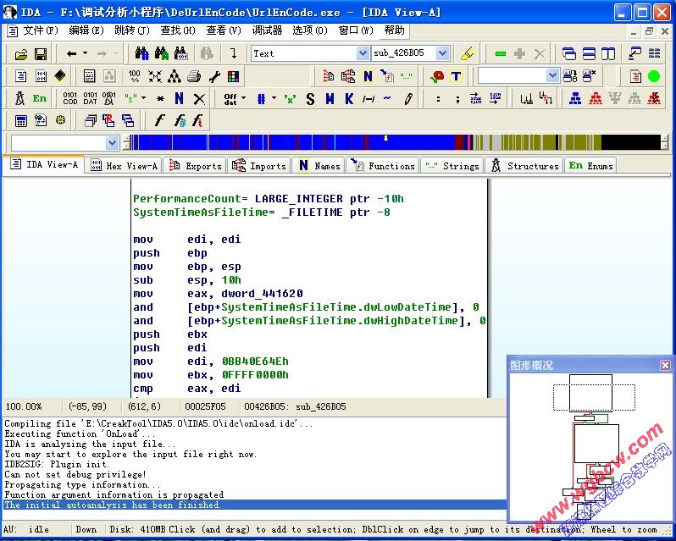Screen dimensions: 676x541
Task: Click the fit-to-window arrows icon
Action: (x=155, y=76)
